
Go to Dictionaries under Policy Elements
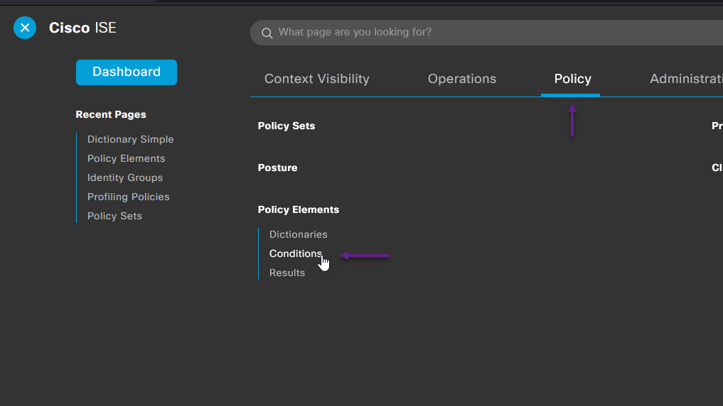click(299, 234)
